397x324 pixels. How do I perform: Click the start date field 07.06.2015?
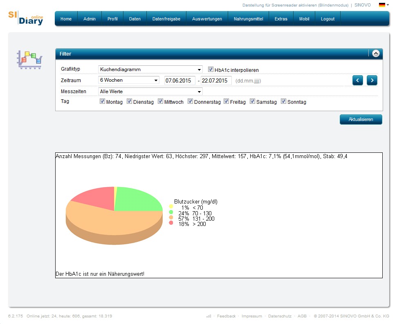(x=179, y=80)
